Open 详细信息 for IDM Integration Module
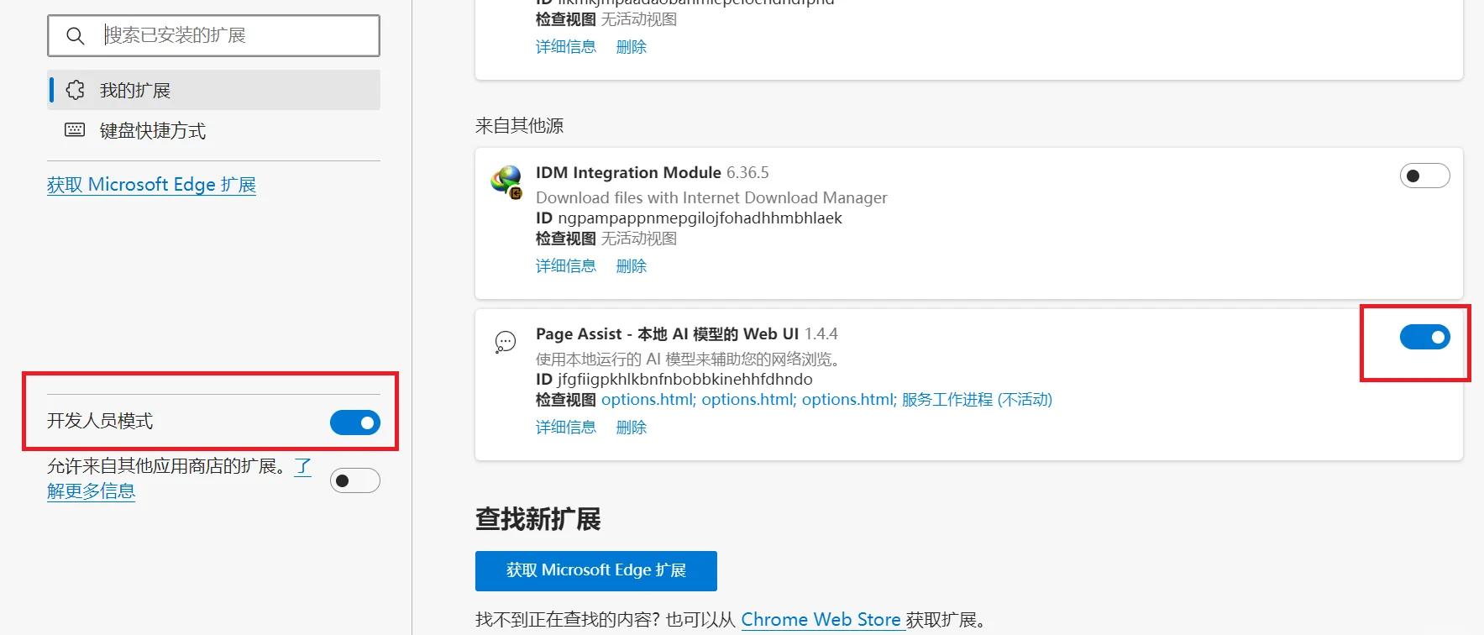The image size is (1484, 635). pyautogui.click(x=566, y=266)
